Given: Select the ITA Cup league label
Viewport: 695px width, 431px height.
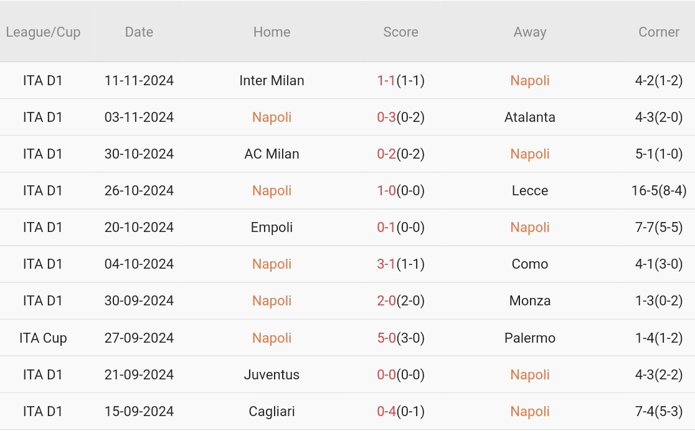Looking at the screenshot, I should click(x=43, y=338).
